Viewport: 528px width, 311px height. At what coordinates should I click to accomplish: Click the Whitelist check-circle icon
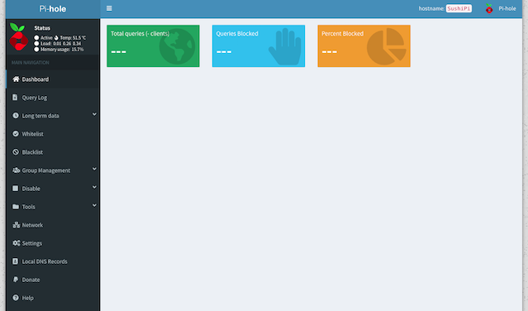(x=16, y=134)
